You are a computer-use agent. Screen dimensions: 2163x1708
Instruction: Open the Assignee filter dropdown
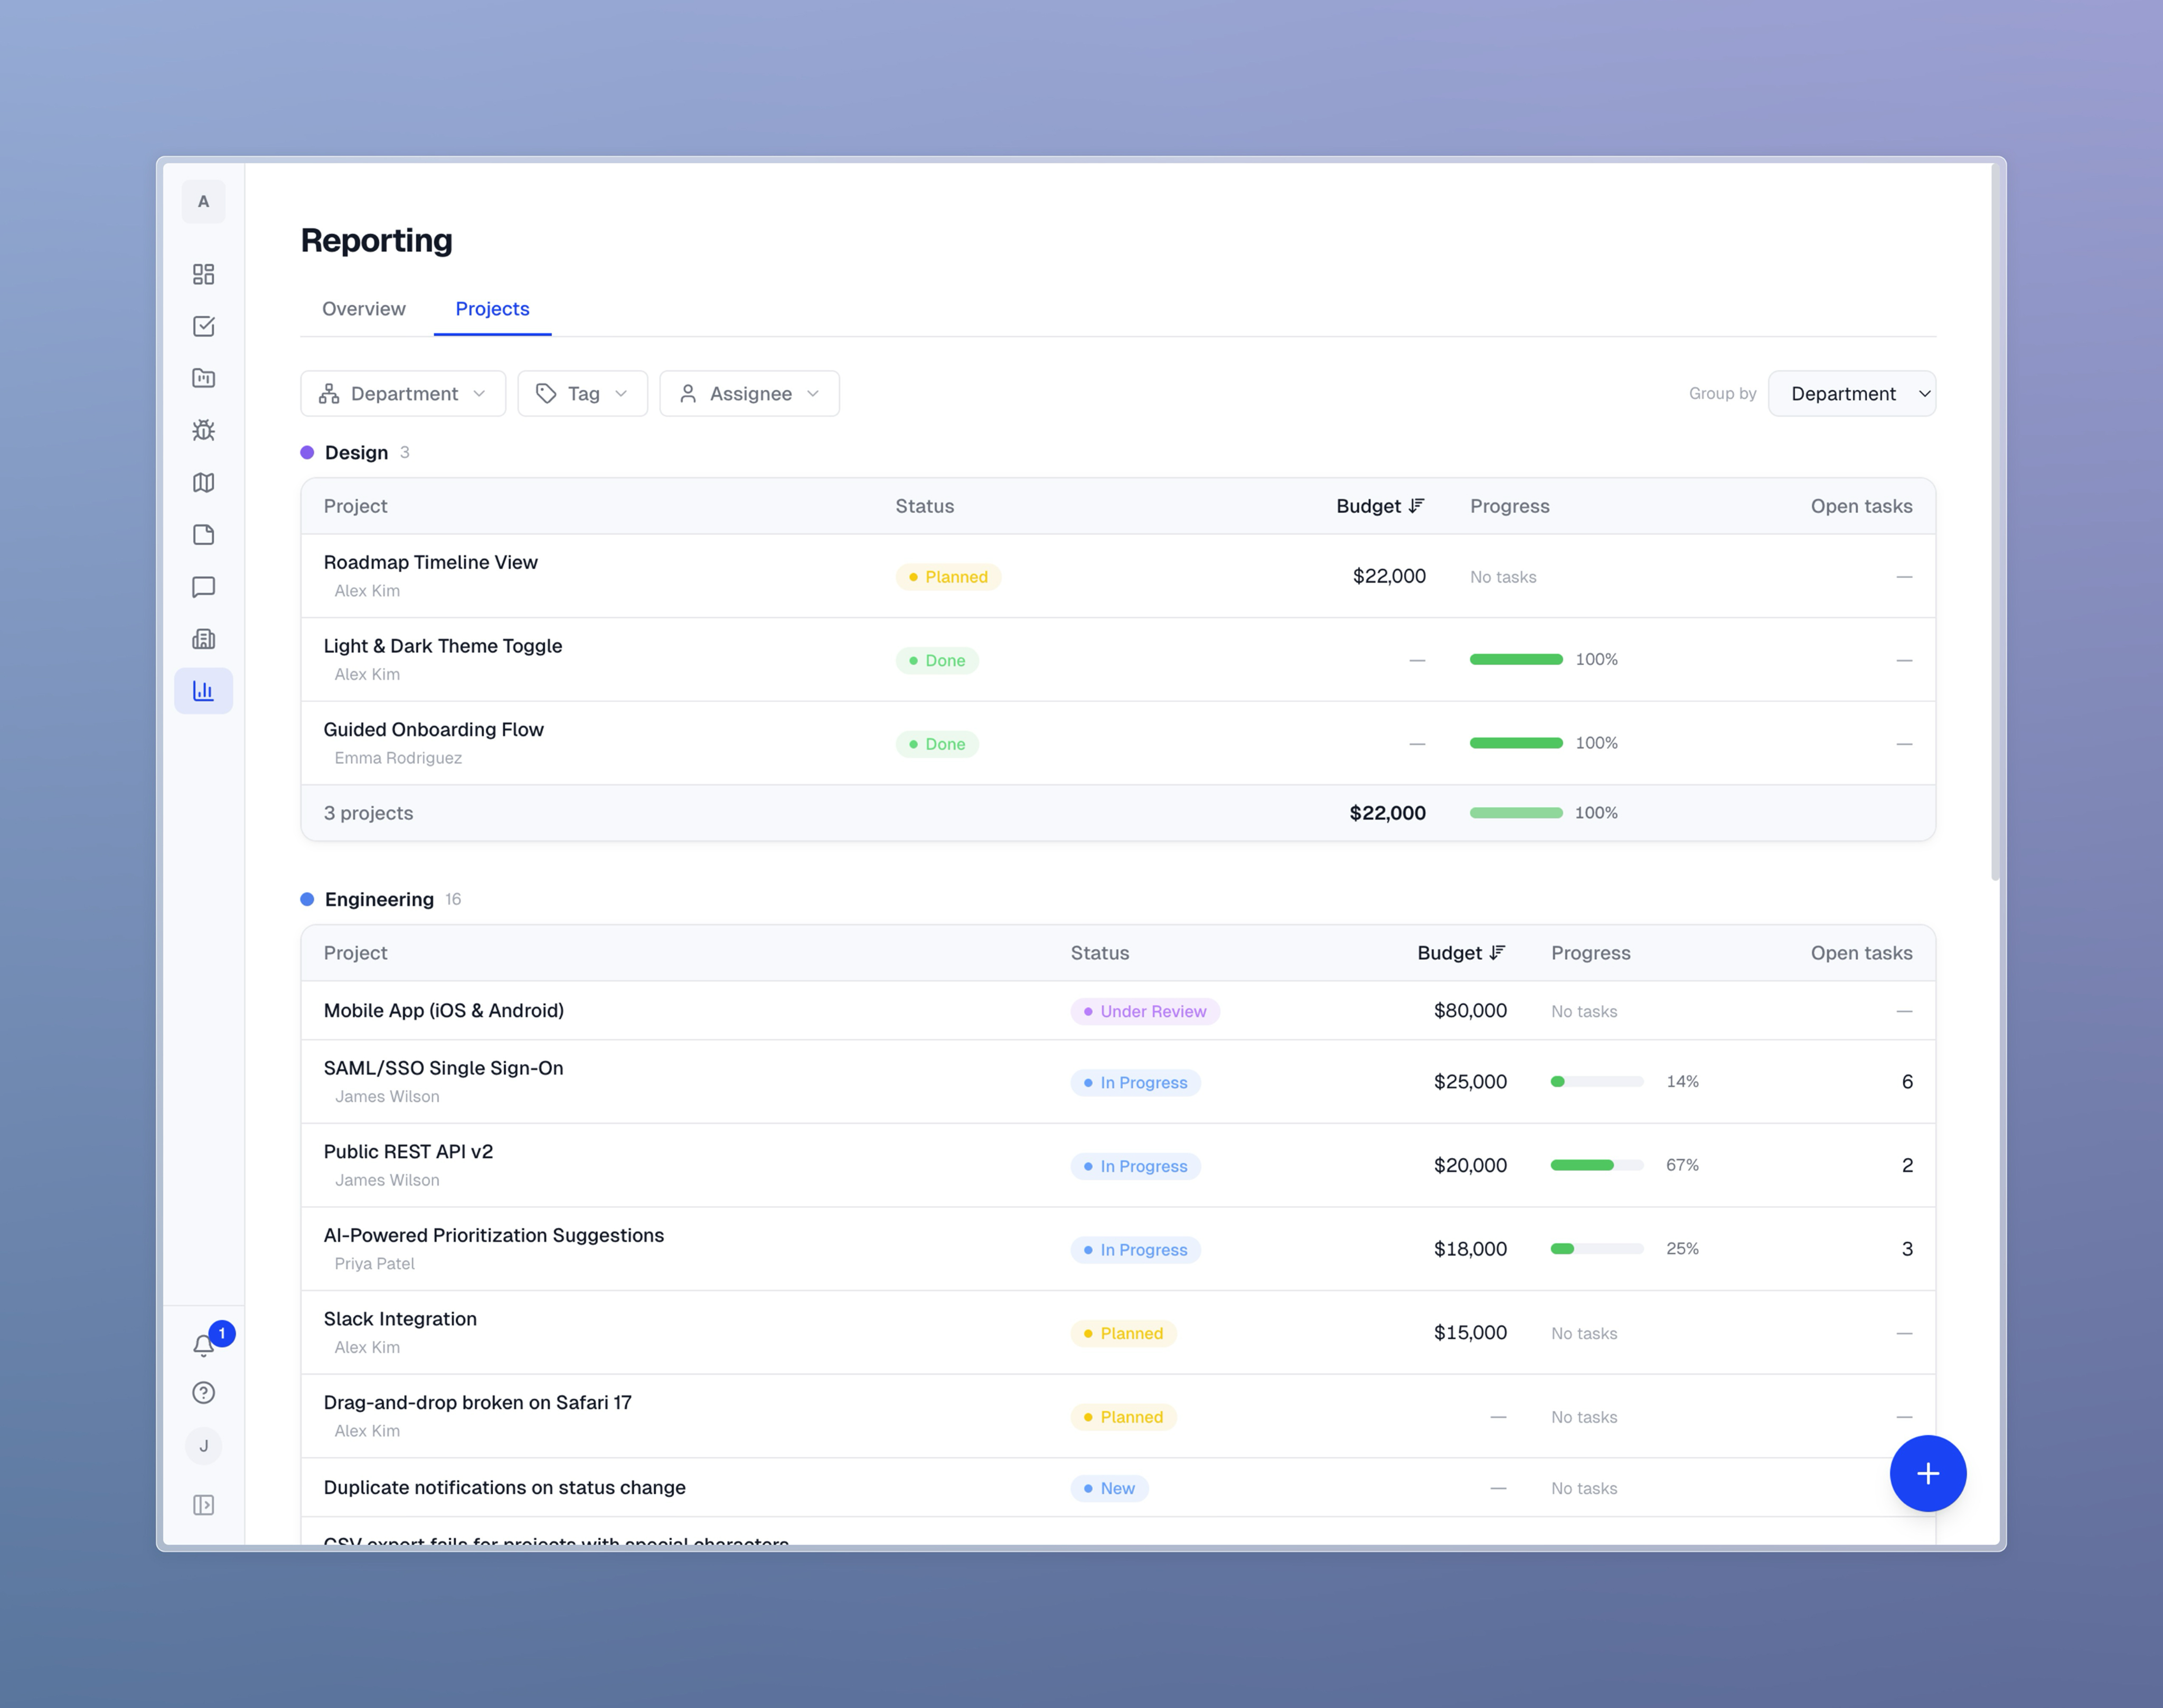[x=749, y=394]
